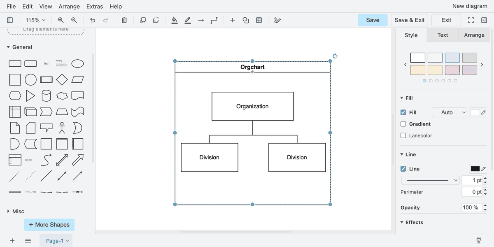494x247 pixels.
Task: Switch to the Arrange tab in format panel
Action: tap(474, 35)
